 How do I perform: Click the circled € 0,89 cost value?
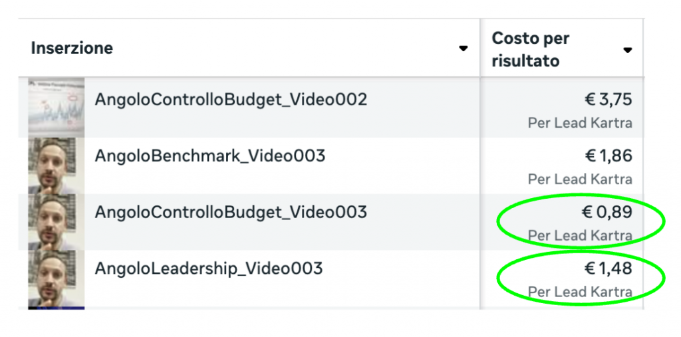tap(608, 213)
